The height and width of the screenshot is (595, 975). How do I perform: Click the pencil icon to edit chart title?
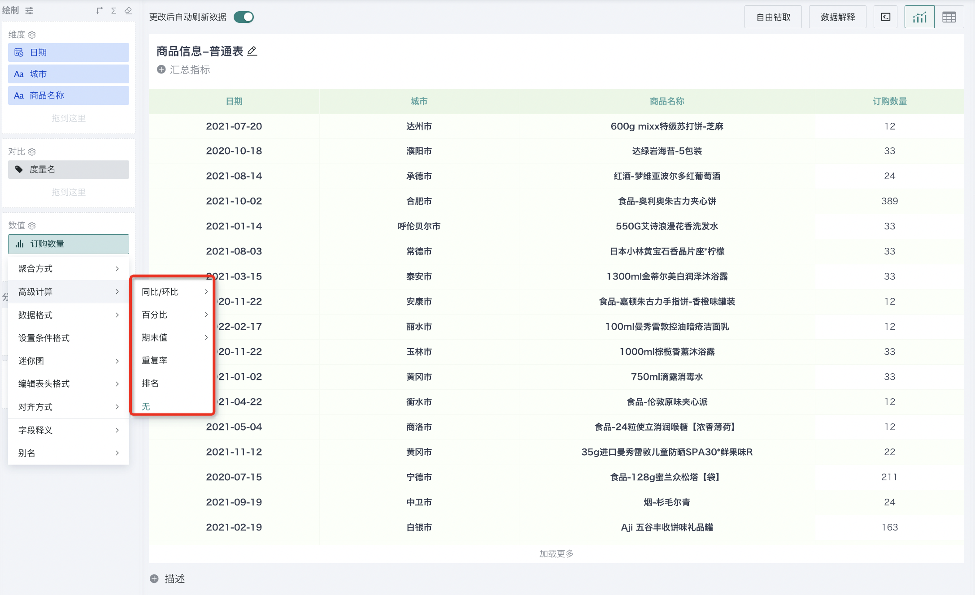click(252, 51)
